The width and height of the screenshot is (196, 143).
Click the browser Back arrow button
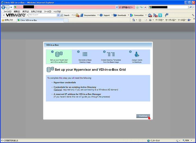[3, 7]
